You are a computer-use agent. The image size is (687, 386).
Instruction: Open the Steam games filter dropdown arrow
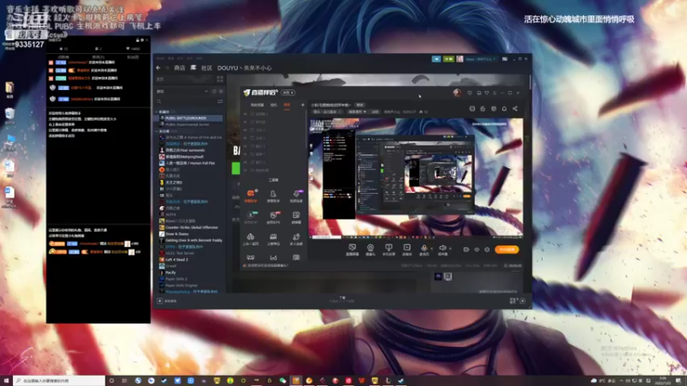[206, 92]
